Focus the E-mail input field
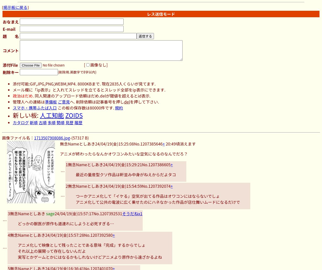Screen dimensions: 322x270 coord(72,29)
